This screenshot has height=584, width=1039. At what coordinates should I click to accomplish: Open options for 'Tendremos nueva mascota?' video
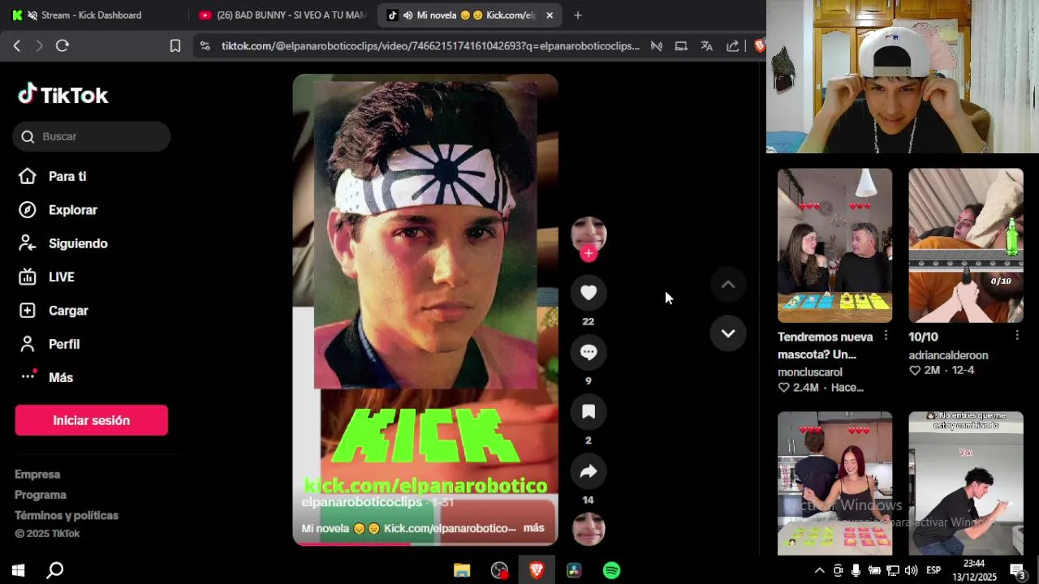tap(886, 335)
